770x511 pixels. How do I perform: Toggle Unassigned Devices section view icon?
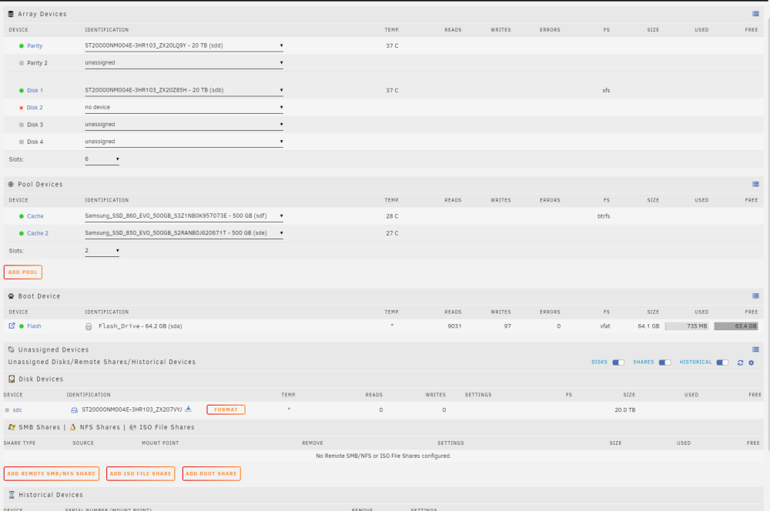click(755, 349)
